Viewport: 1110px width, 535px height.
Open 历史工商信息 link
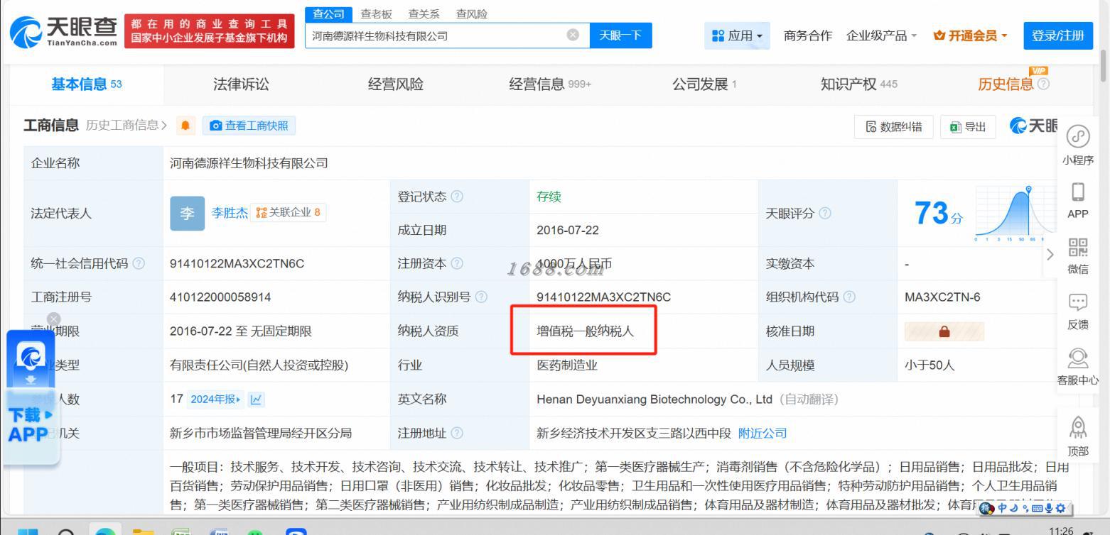126,126
